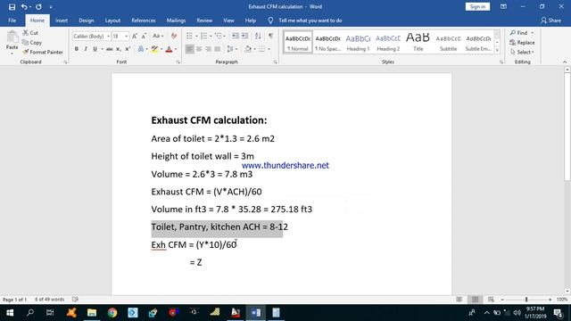This screenshot has width=571, height=321.
Task: Switch to the References tab
Action: point(144,21)
